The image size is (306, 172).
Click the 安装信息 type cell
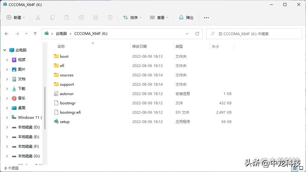pos(183,94)
